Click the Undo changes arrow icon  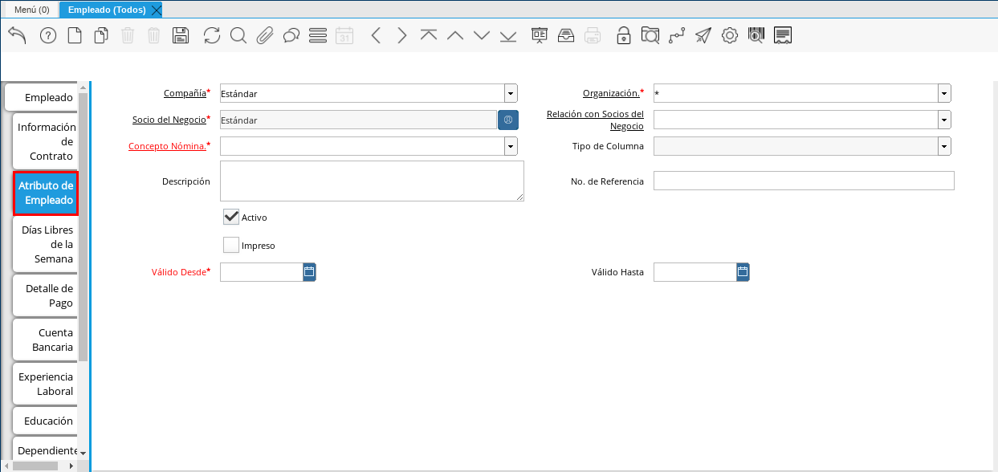click(x=17, y=35)
